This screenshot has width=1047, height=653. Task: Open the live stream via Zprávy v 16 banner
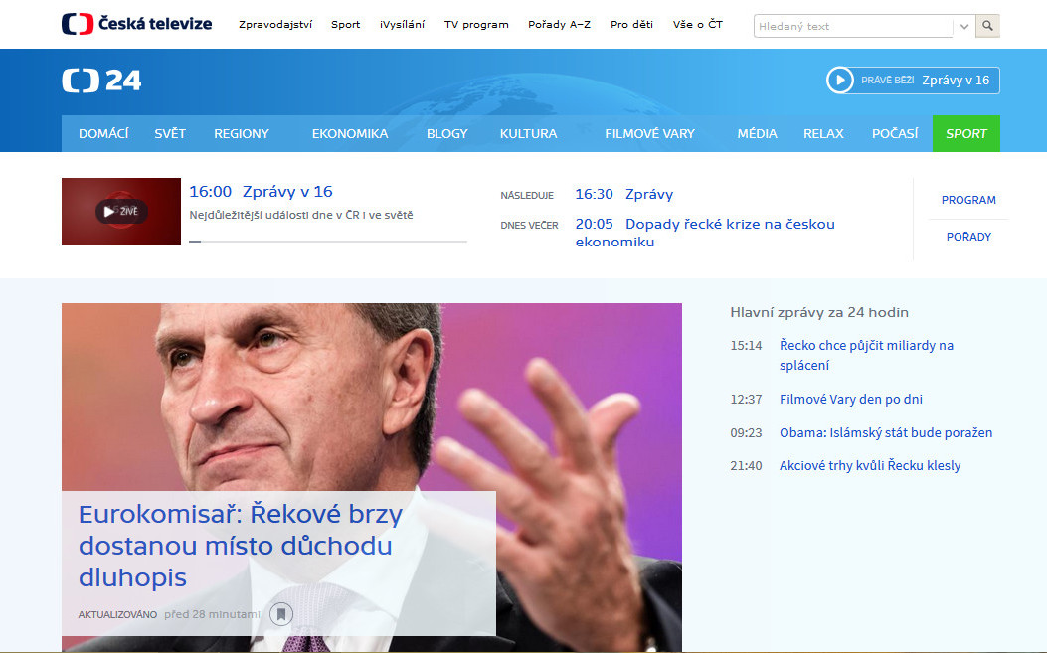click(957, 81)
